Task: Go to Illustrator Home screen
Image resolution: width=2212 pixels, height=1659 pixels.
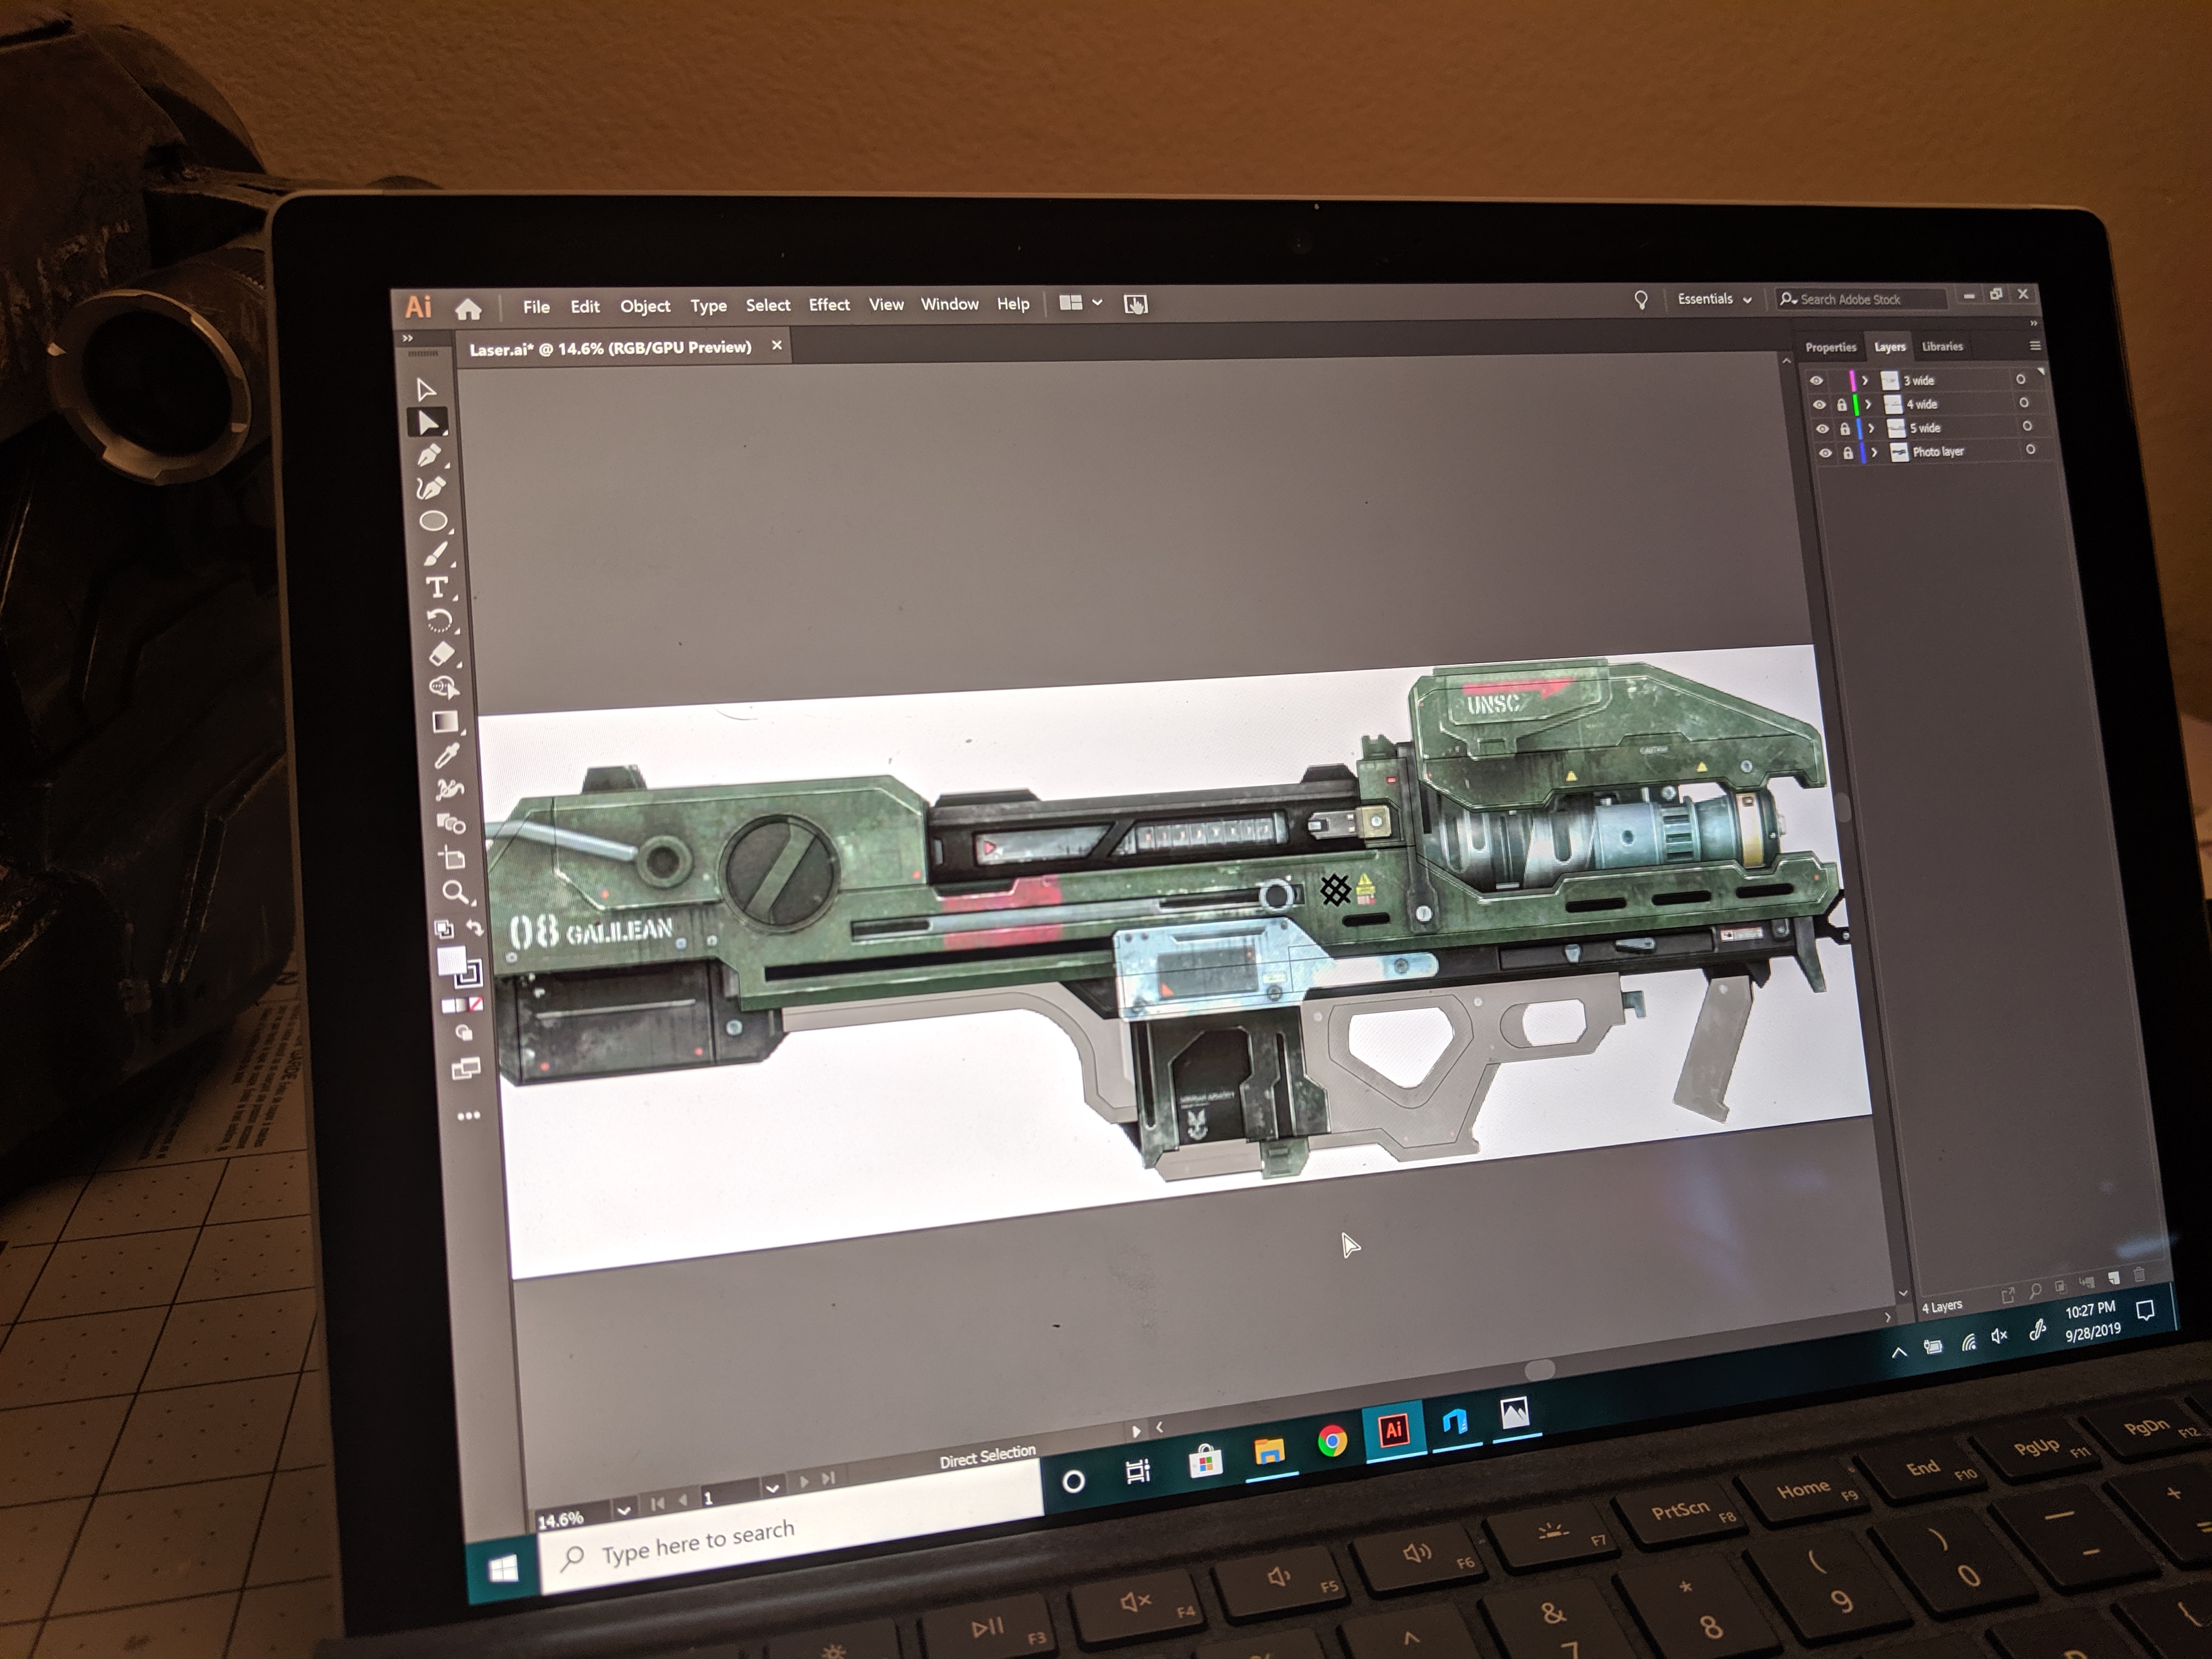Action: (x=468, y=309)
